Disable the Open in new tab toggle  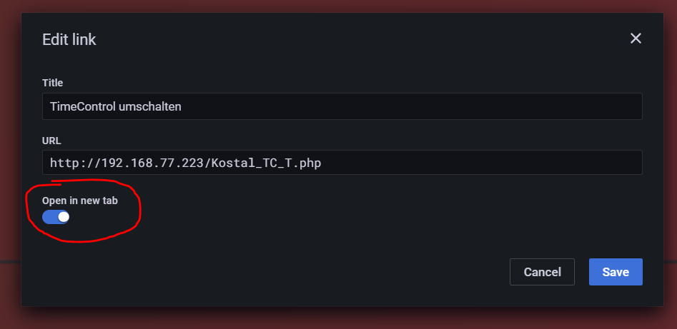click(x=56, y=216)
